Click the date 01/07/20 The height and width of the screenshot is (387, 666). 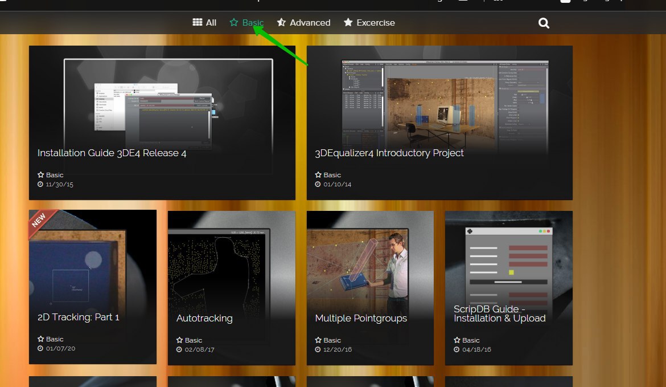click(61, 349)
